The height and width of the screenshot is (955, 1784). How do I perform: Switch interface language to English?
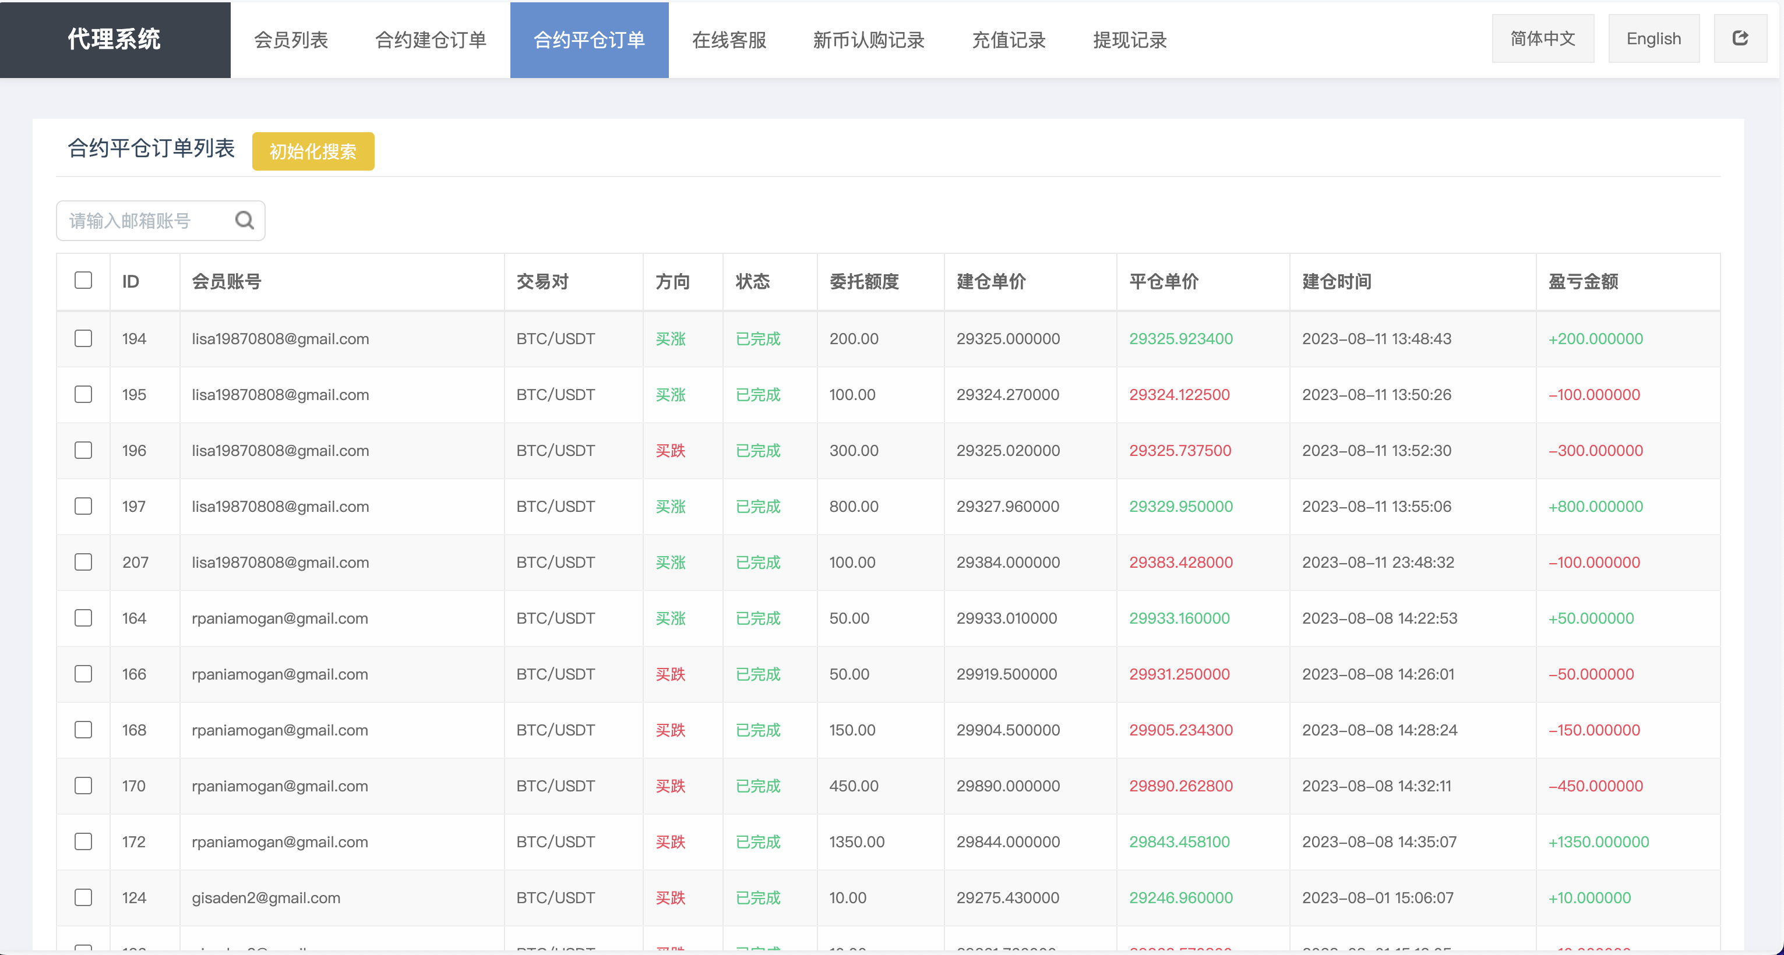click(1654, 38)
